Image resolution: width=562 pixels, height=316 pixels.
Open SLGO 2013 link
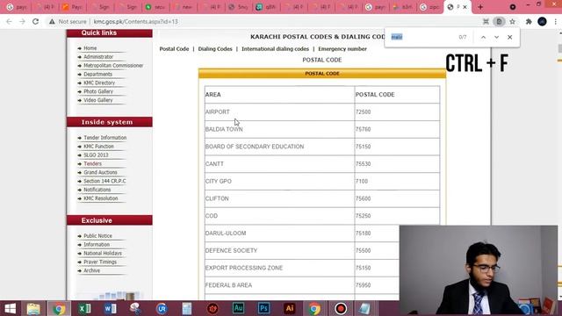pyautogui.click(x=96, y=154)
